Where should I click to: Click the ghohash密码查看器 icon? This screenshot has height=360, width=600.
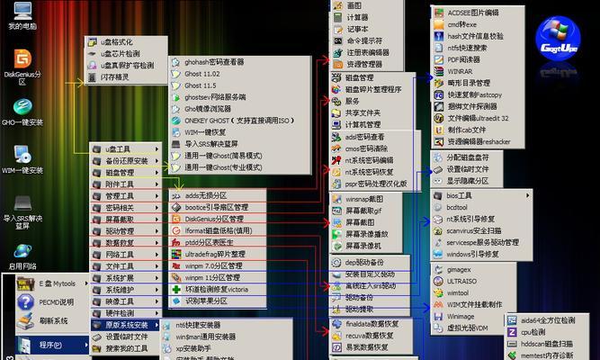coord(175,62)
